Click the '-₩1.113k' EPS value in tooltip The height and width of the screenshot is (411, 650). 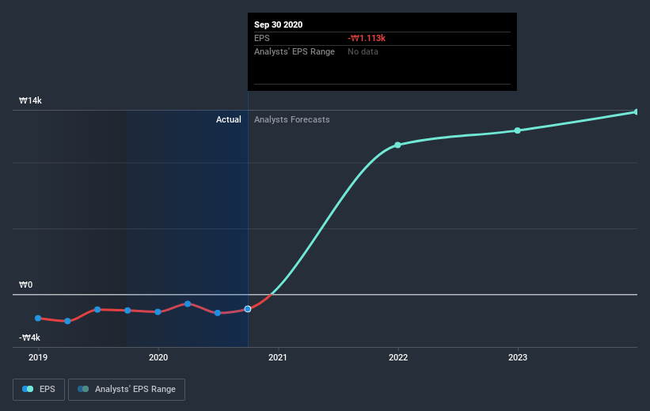367,38
